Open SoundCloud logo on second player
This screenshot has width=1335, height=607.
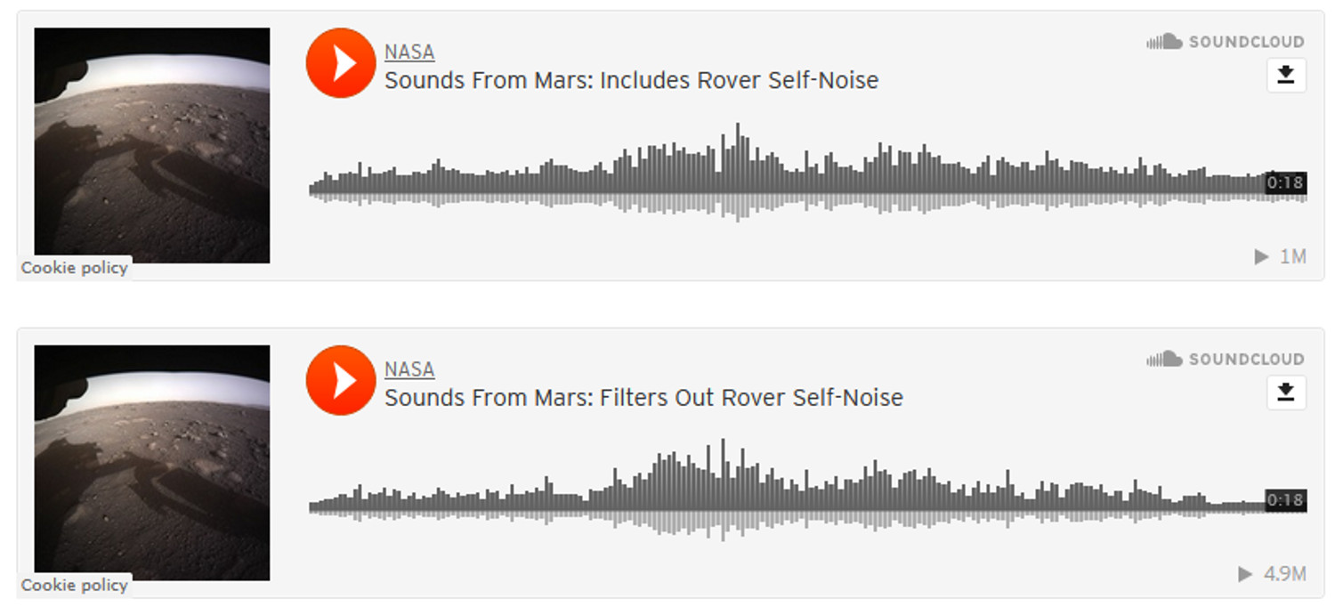(x=1226, y=359)
